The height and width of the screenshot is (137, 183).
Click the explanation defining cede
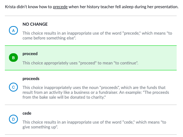[94, 125]
